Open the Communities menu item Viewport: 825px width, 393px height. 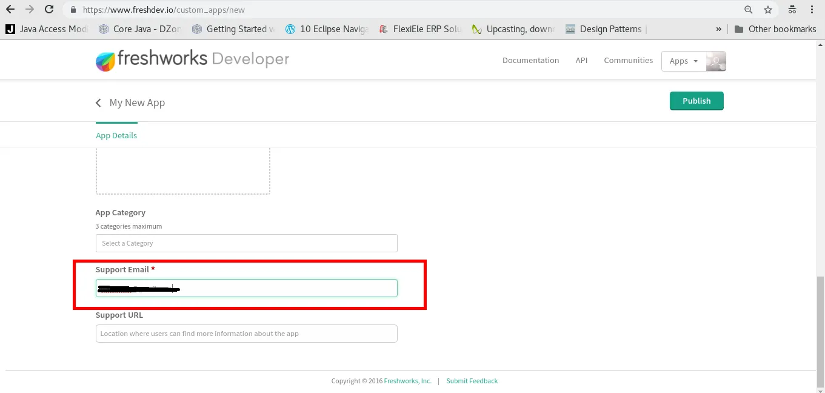(629, 60)
